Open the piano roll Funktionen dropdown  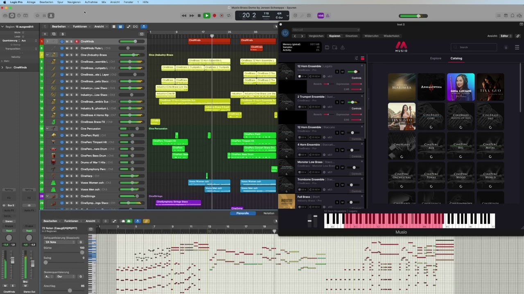pos(72,221)
